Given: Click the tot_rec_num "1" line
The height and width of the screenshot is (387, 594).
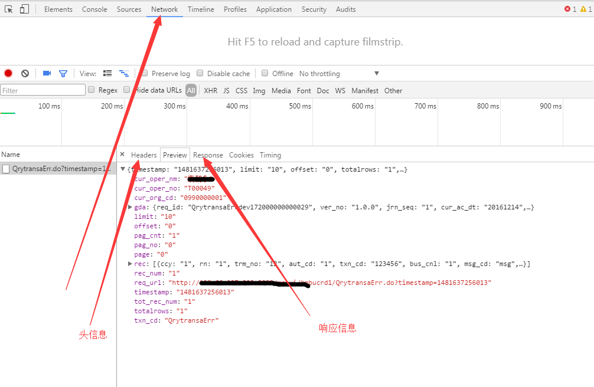Looking at the screenshot, I should [165, 302].
